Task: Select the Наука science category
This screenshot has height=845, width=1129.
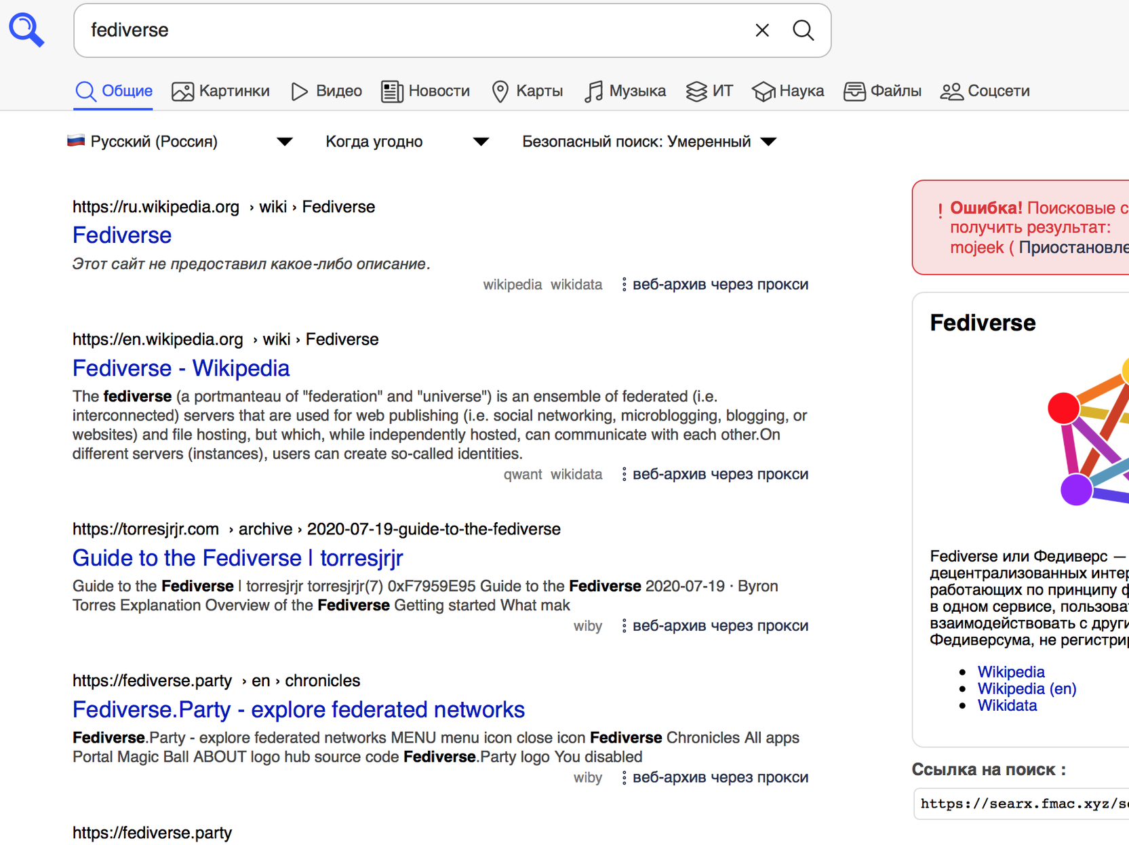Action: [788, 91]
